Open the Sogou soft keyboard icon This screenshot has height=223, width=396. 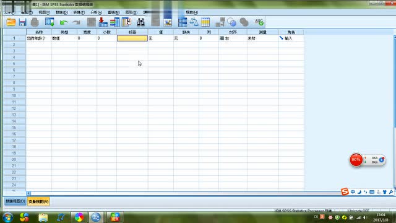click(x=372, y=192)
